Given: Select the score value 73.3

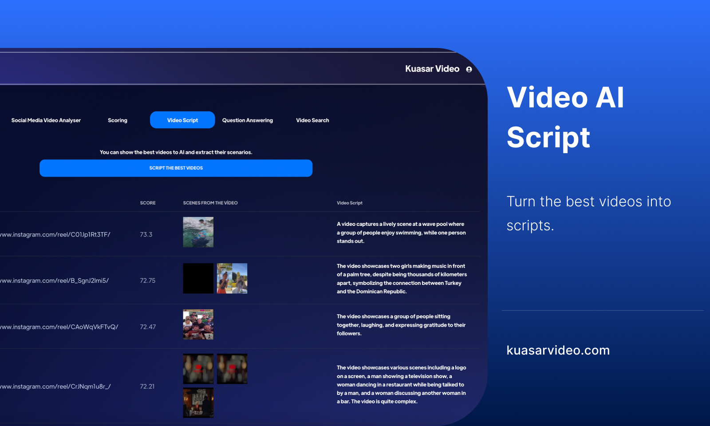Looking at the screenshot, I should pos(146,235).
